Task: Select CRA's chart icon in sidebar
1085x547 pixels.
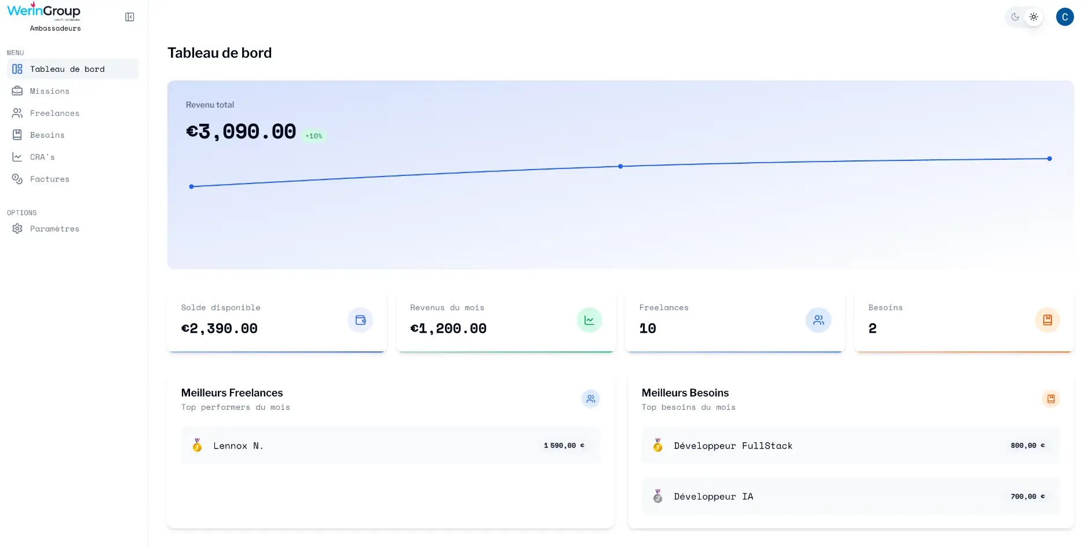Action: [17, 157]
